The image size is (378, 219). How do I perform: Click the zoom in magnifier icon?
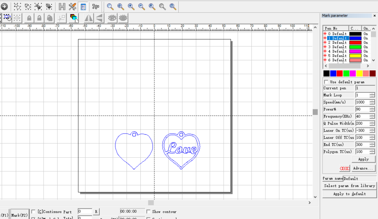click(x=131, y=6)
